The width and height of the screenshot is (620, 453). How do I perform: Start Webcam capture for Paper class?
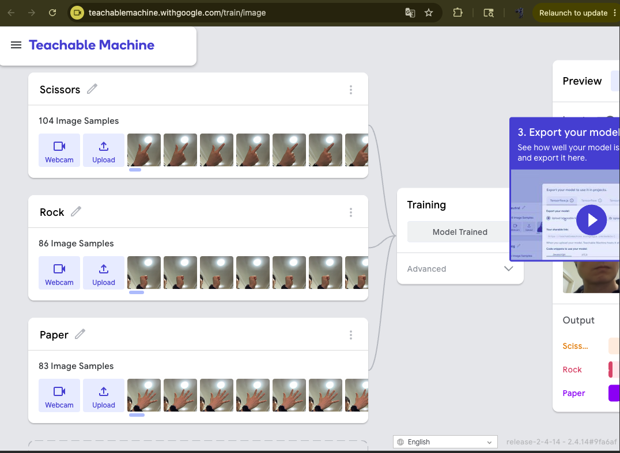[59, 395]
